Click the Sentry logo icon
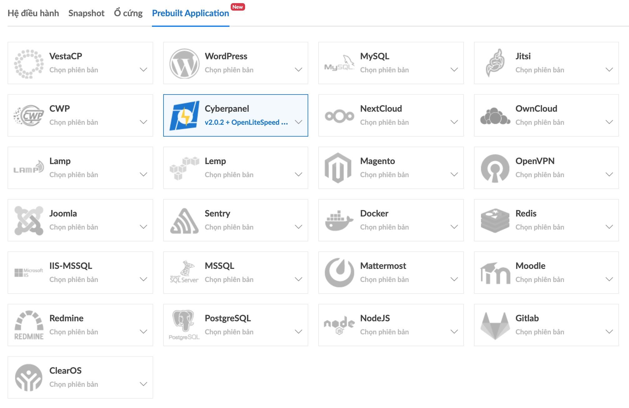Viewport: 629px width, 408px height. [x=184, y=221]
